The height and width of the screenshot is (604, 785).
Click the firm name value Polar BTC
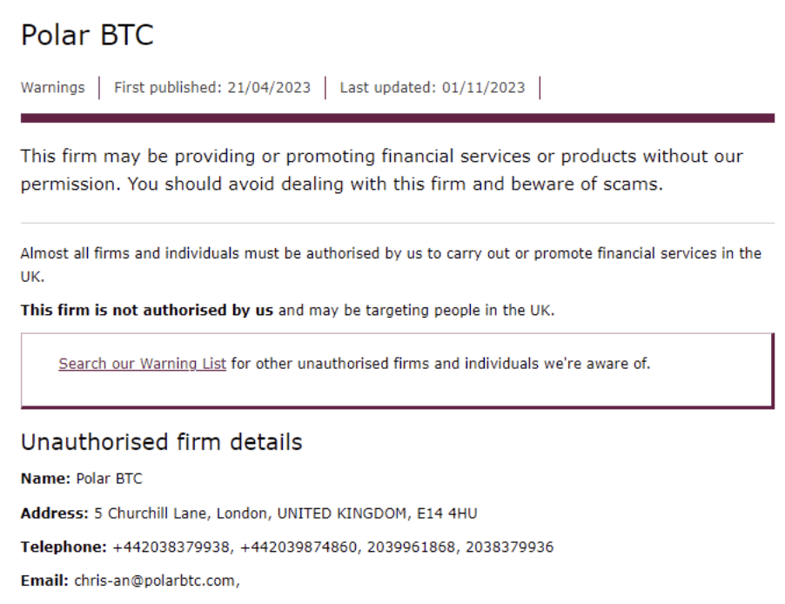[109, 479]
